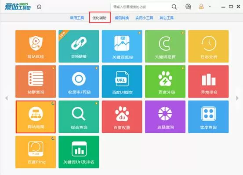
Task: Click the skin theme icon
Action: 188,7
